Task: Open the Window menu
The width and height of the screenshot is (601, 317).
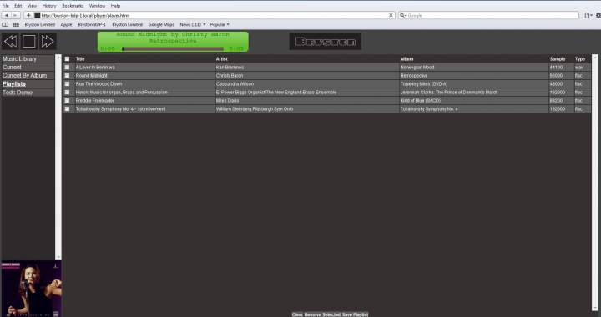Action: click(x=97, y=6)
